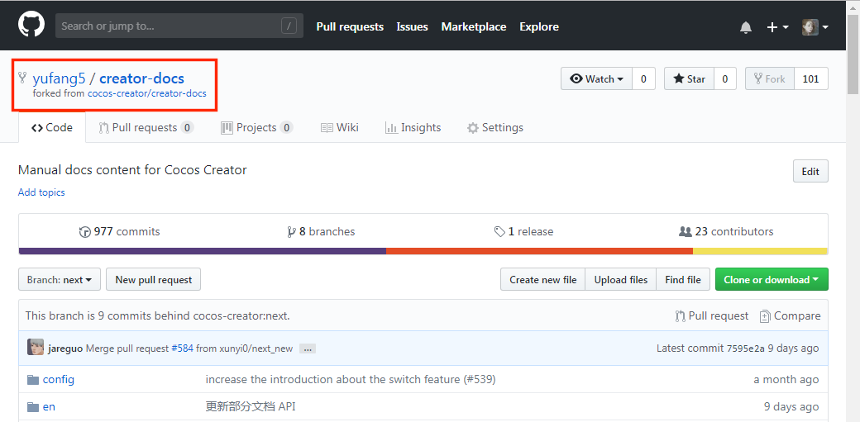Open the config folder's commit message link

pyautogui.click(x=351, y=379)
